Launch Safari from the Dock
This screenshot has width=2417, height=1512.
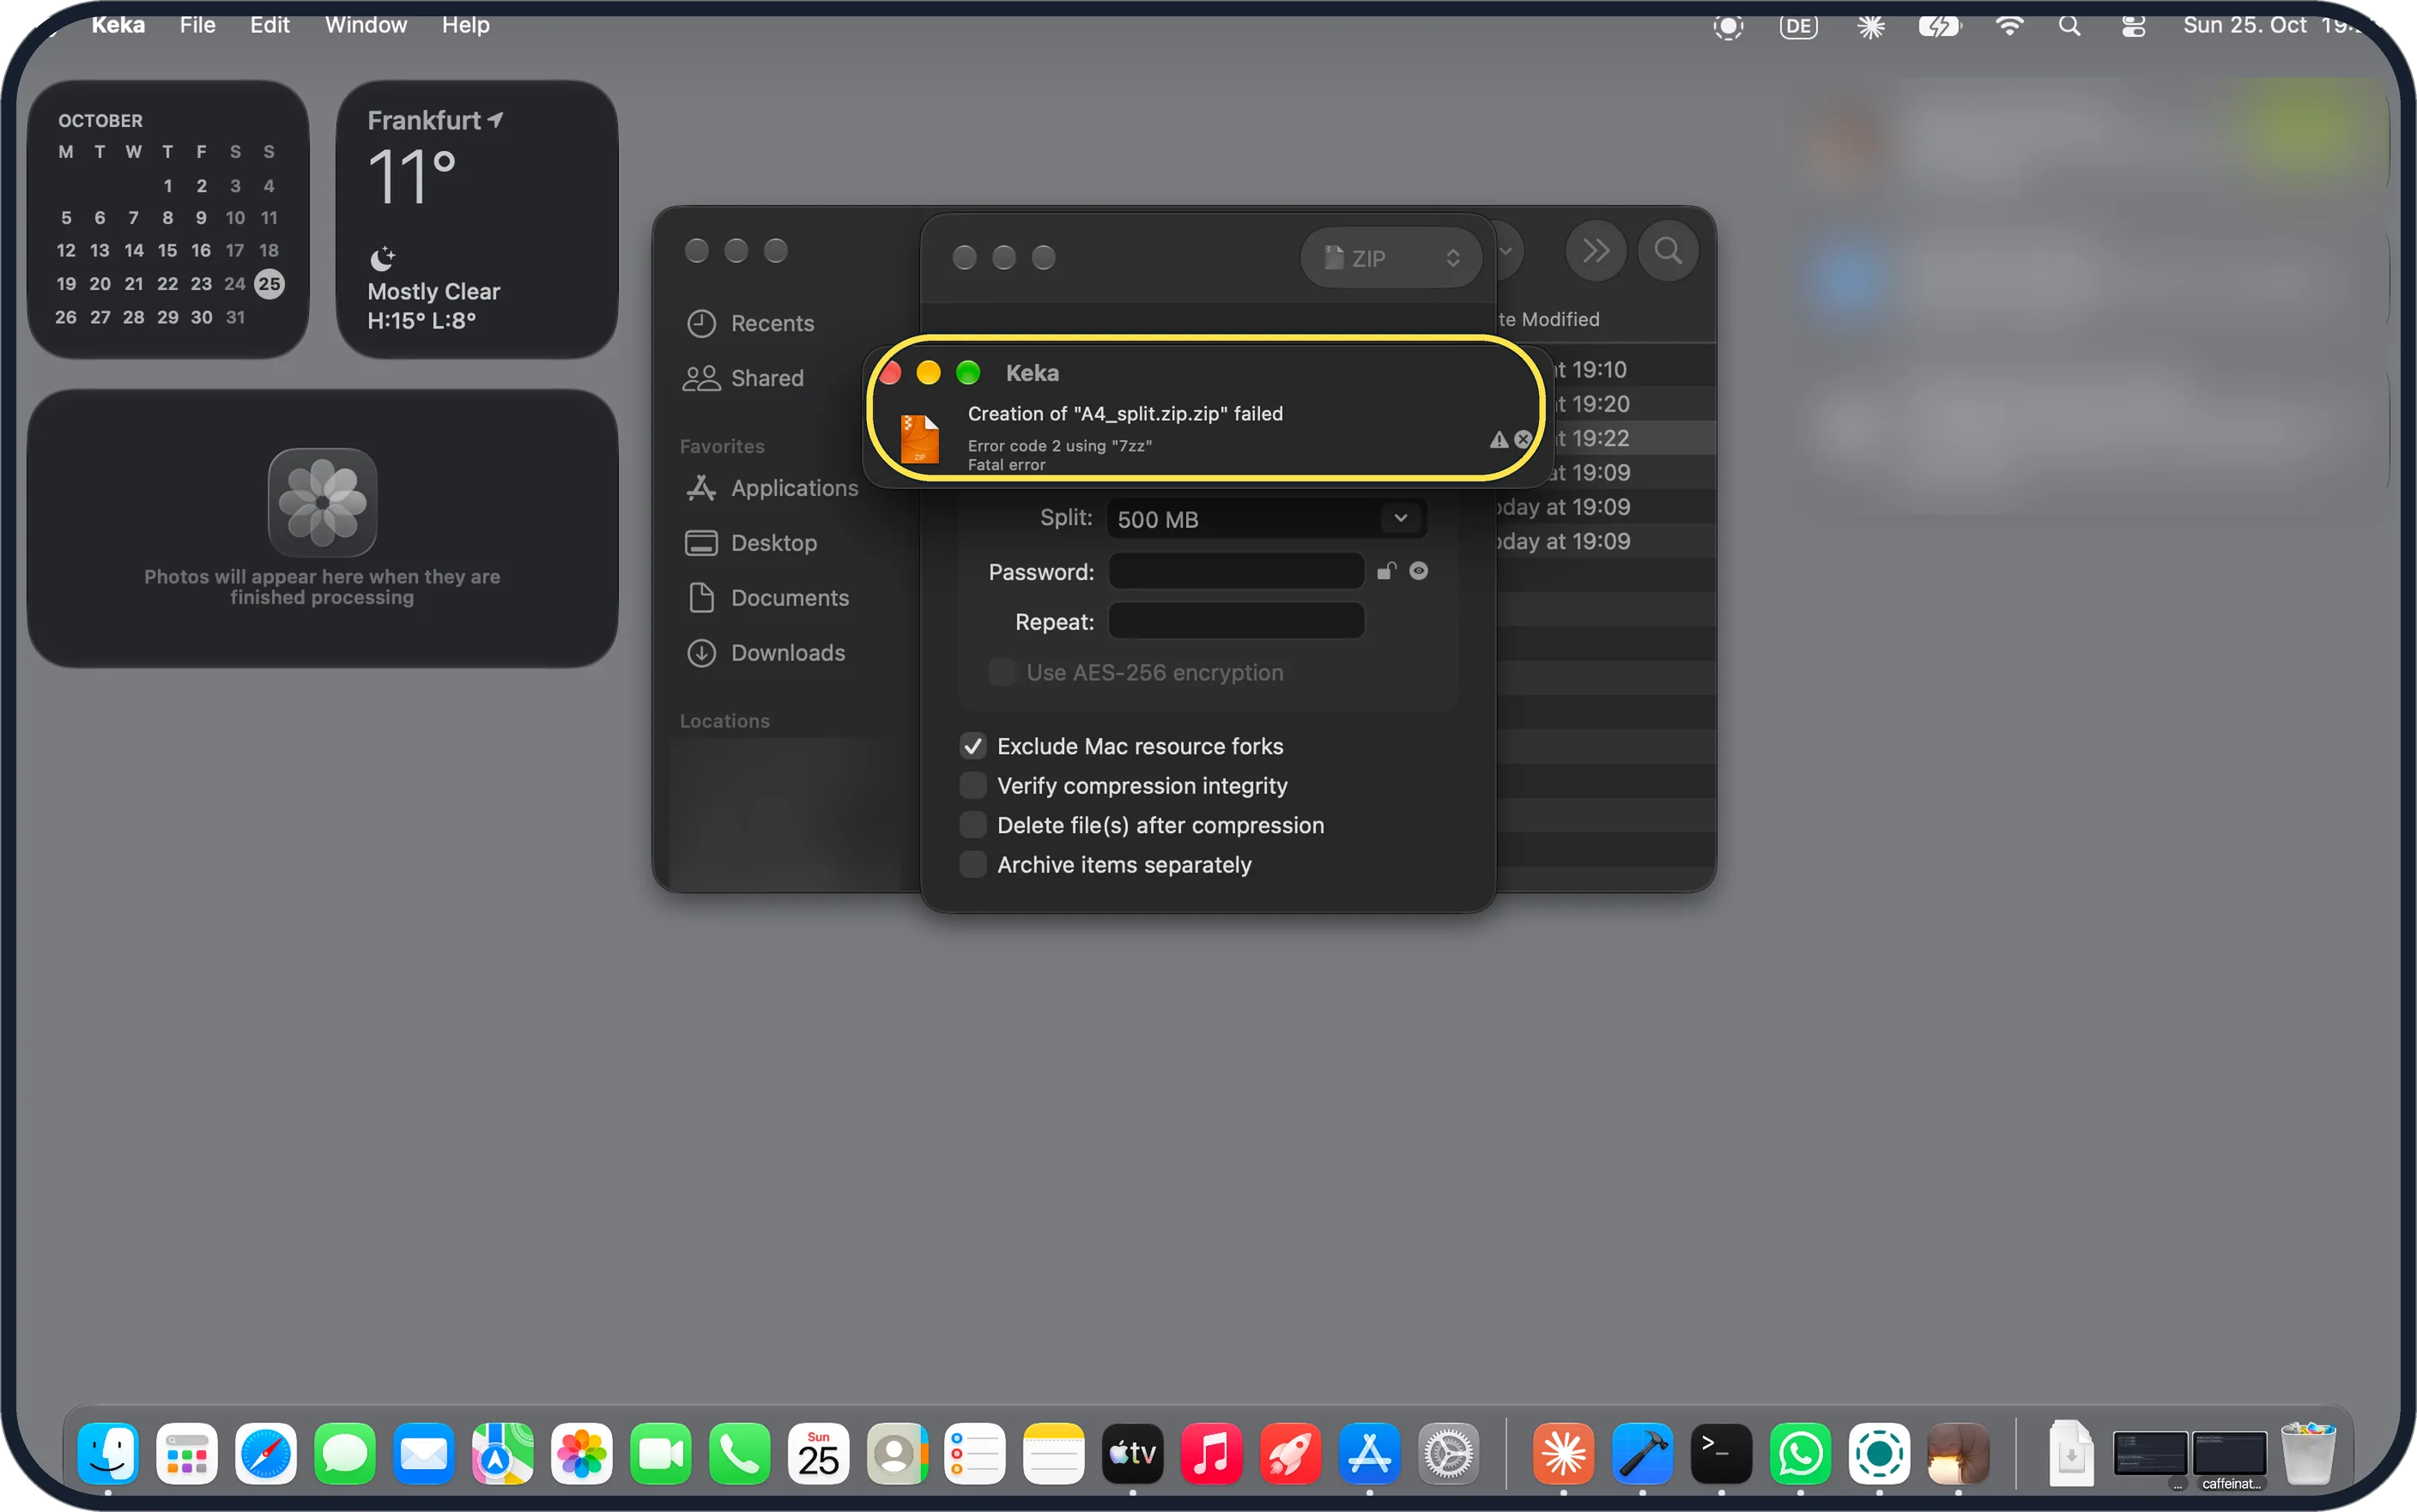coord(266,1453)
